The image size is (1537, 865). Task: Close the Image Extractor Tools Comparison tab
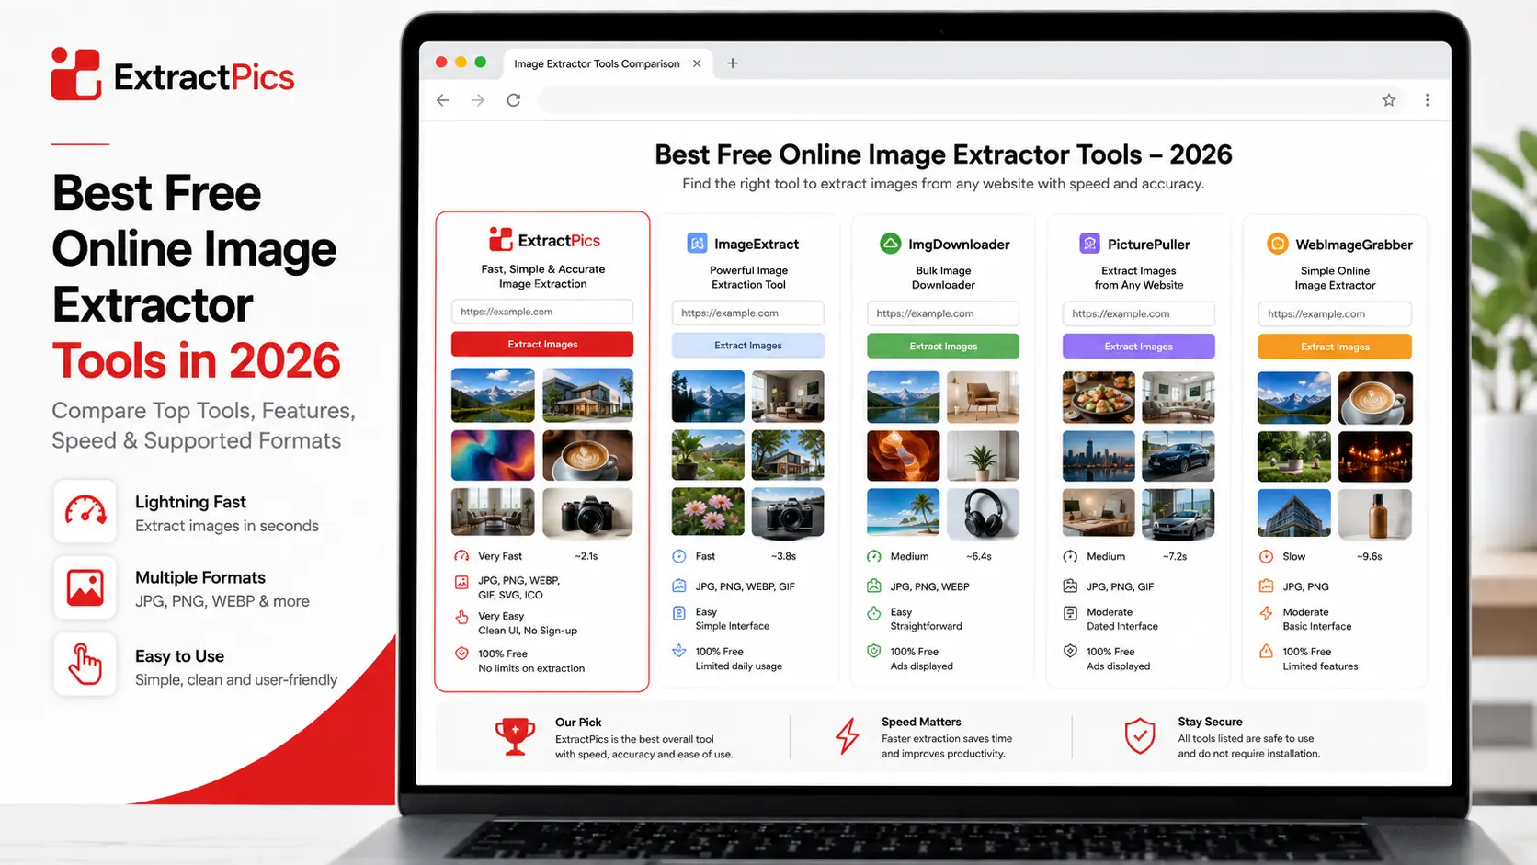pos(697,63)
